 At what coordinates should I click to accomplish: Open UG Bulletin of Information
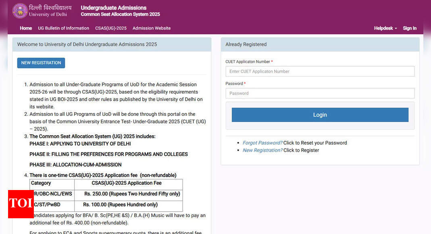63,28
